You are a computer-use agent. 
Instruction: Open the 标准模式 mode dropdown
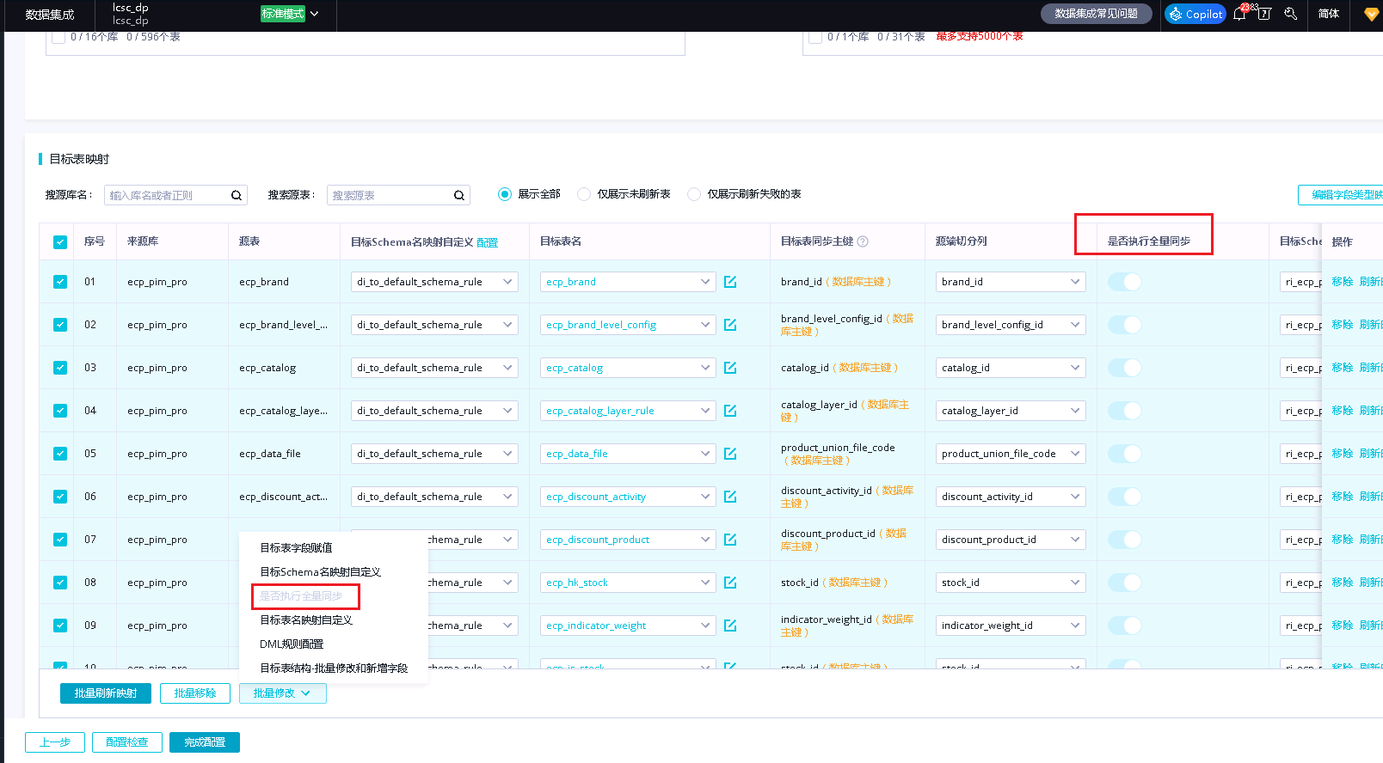click(x=290, y=14)
